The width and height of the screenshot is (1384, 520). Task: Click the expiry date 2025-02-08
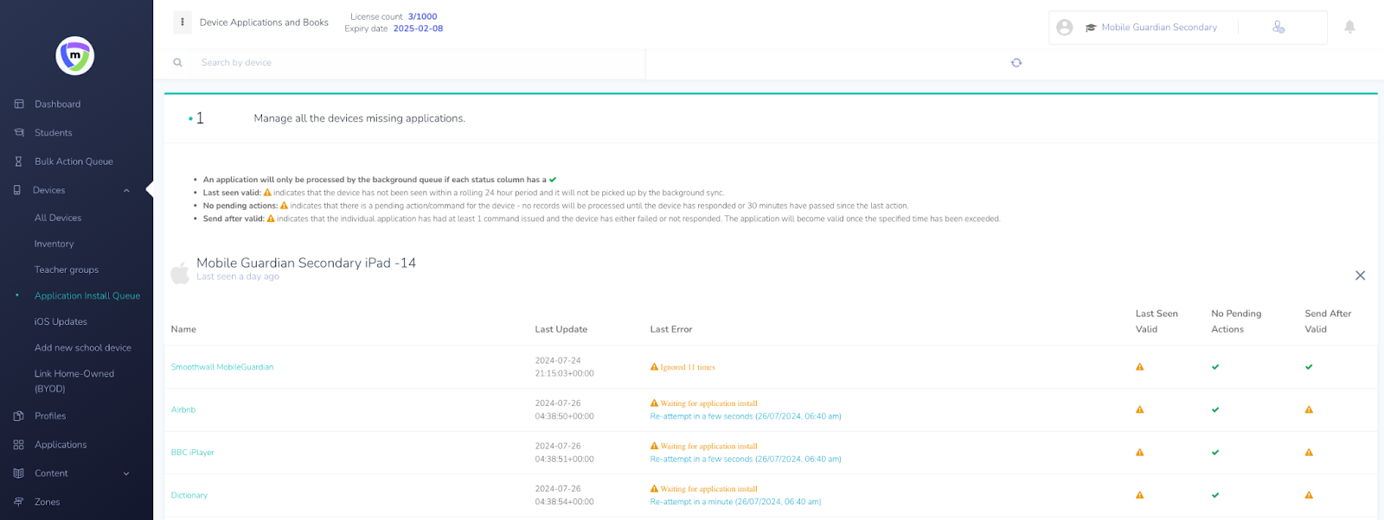[418, 29]
